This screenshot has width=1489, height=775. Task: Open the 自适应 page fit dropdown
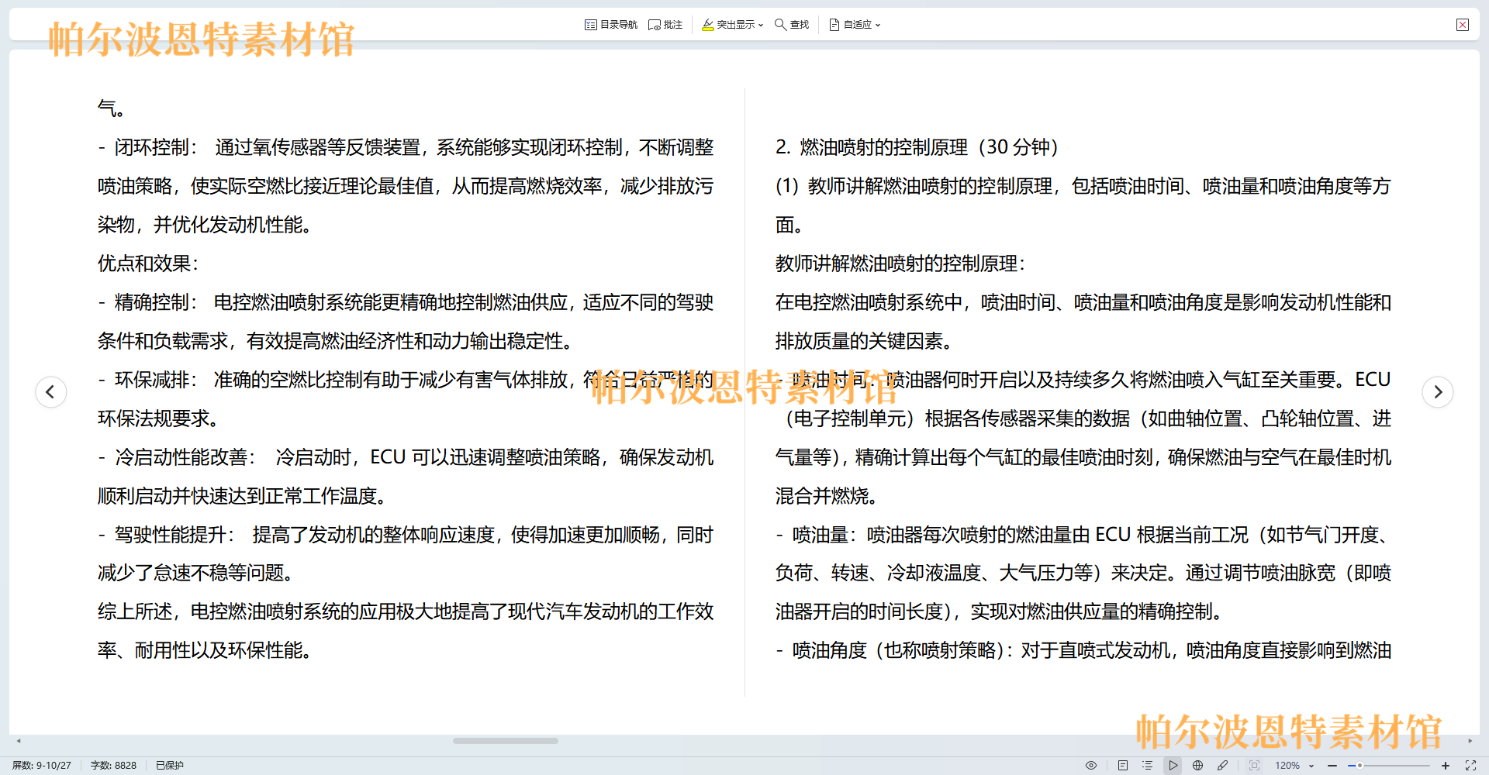855,25
